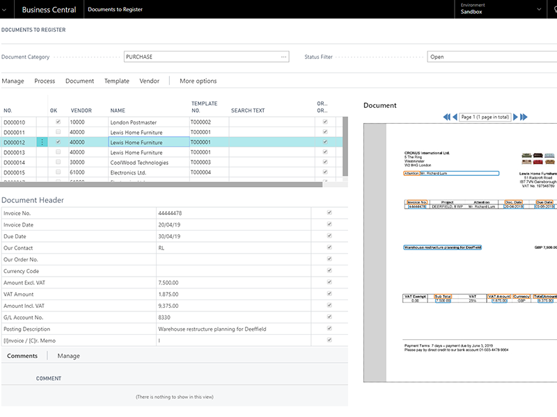The width and height of the screenshot is (557, 417).
Task: Open Manage under Comments section
Action: tap(68, 356)
